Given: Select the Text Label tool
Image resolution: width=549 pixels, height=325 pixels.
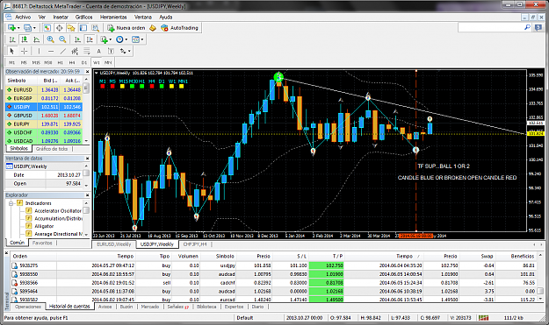Looking at the screenshot, I should pyautogui.click(x=111, y=51).
